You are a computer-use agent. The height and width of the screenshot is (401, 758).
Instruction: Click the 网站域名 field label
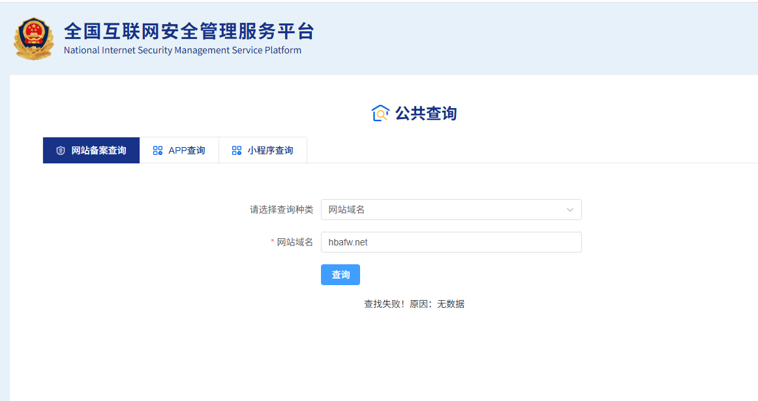(295, 242)
